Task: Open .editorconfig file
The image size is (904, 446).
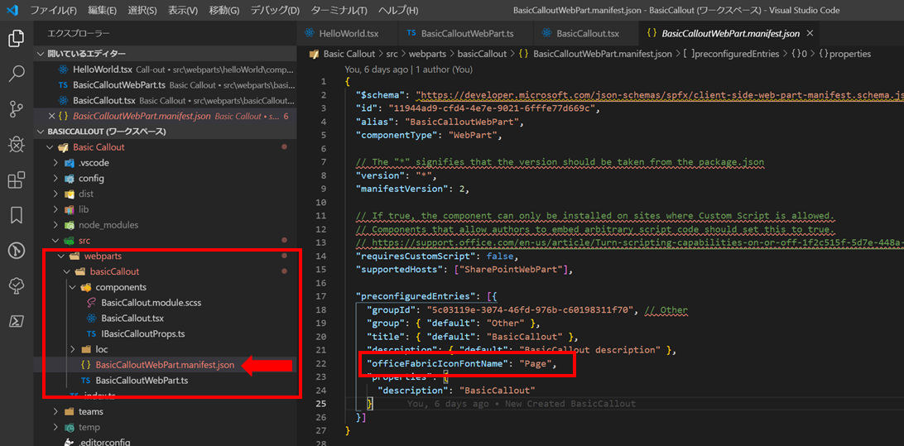Action: point(104,443)
